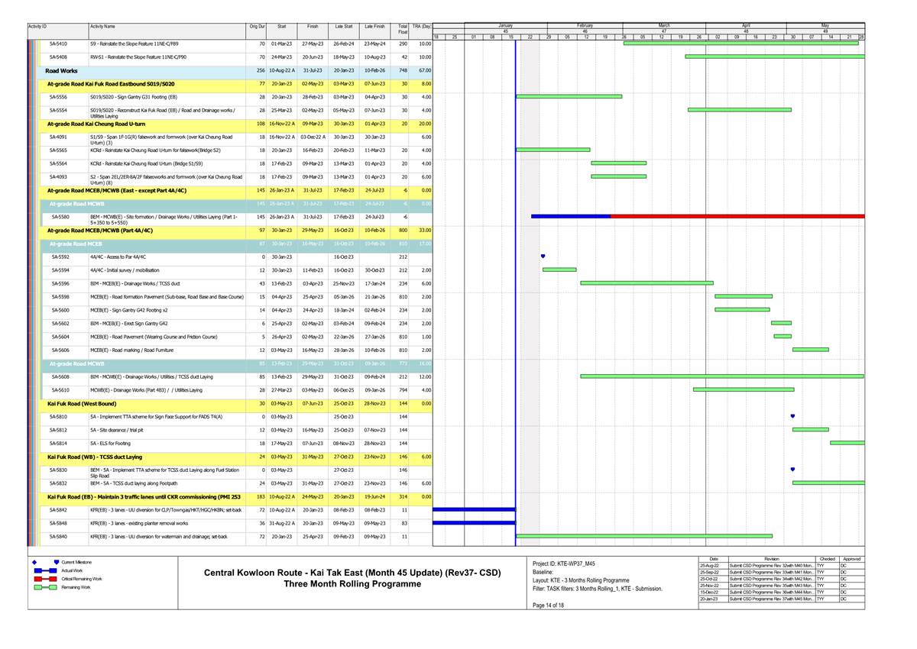Image resolution: width=917 pixels, height=649 pixels.
Task: Click the red Critical Remaining Work legend bar
Action: (45, 579)
